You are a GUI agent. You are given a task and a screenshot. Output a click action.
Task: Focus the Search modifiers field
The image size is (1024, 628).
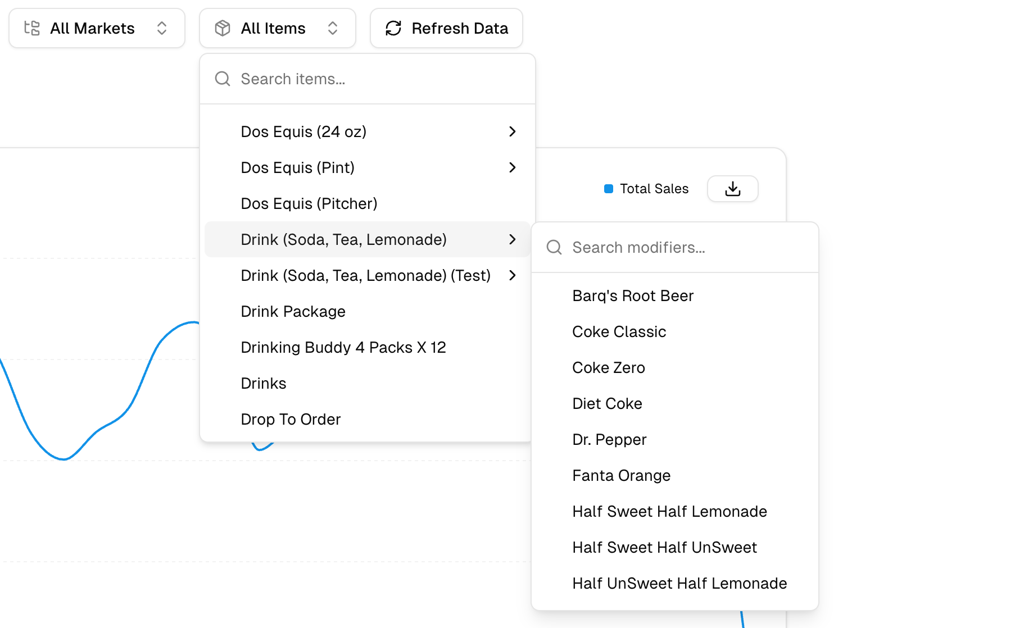point(675,248)
